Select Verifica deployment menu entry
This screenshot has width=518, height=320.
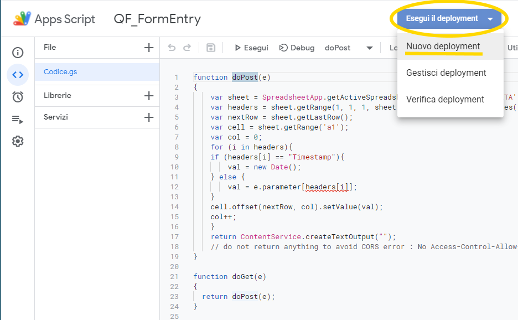click(x=445, y=100)
